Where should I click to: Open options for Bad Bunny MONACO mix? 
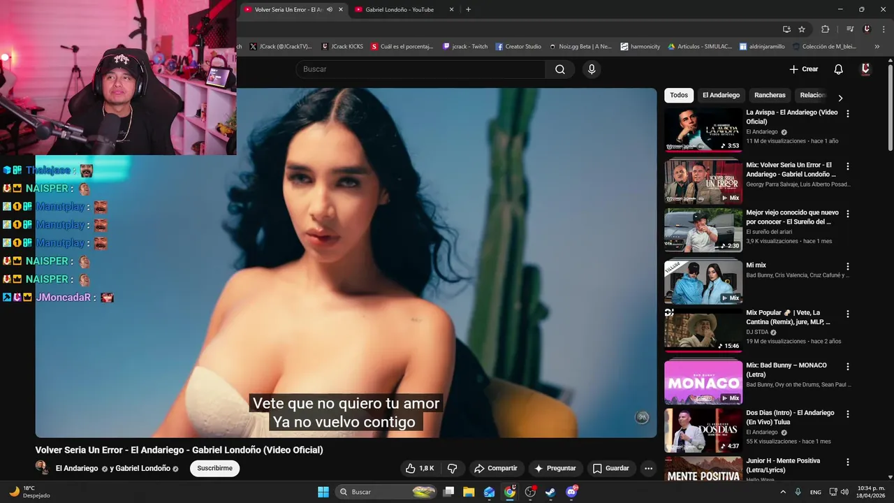pos(848,366)
